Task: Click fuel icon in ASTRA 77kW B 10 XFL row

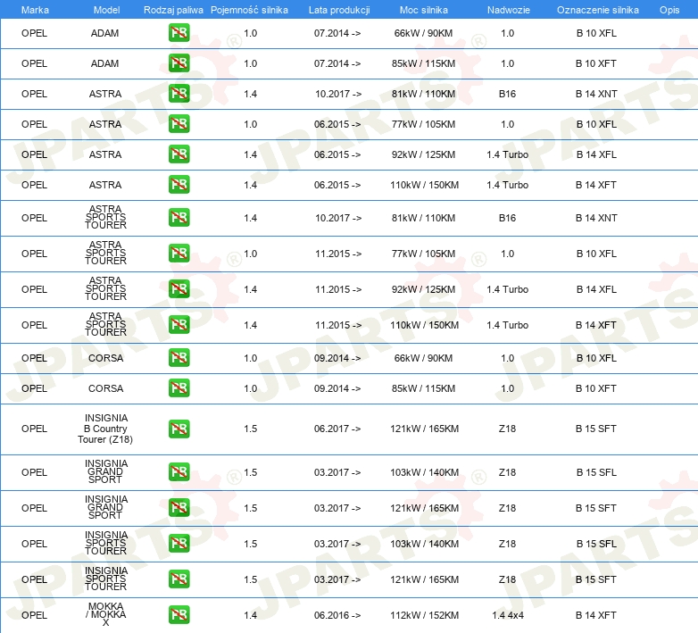Action: pyautogui.click(x=179, y=124)
